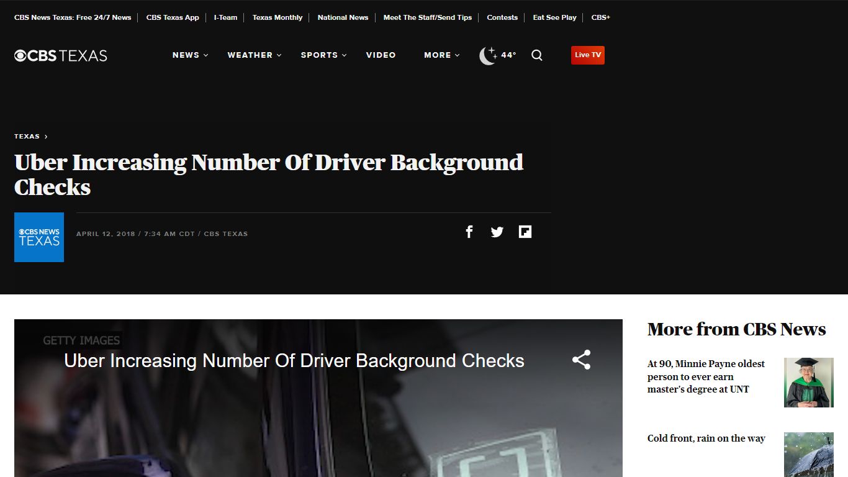Open CBS News Texas: Free 24/7 News link
The height and width of the screenshot is (477, 848).
[73, 17]
